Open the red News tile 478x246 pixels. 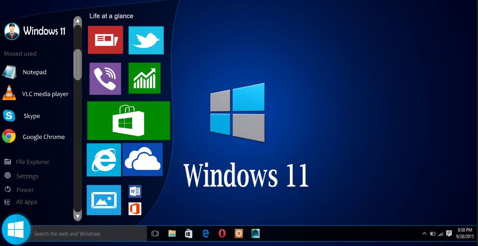[x=105, y=40]
